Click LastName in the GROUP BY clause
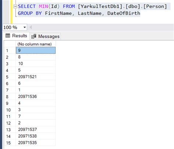This screenshot has height=149, width=174. pos(90,13)
